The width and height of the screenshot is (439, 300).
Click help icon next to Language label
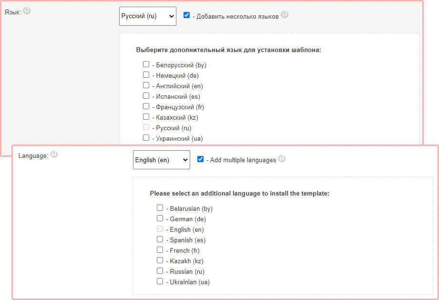[54, 155]
